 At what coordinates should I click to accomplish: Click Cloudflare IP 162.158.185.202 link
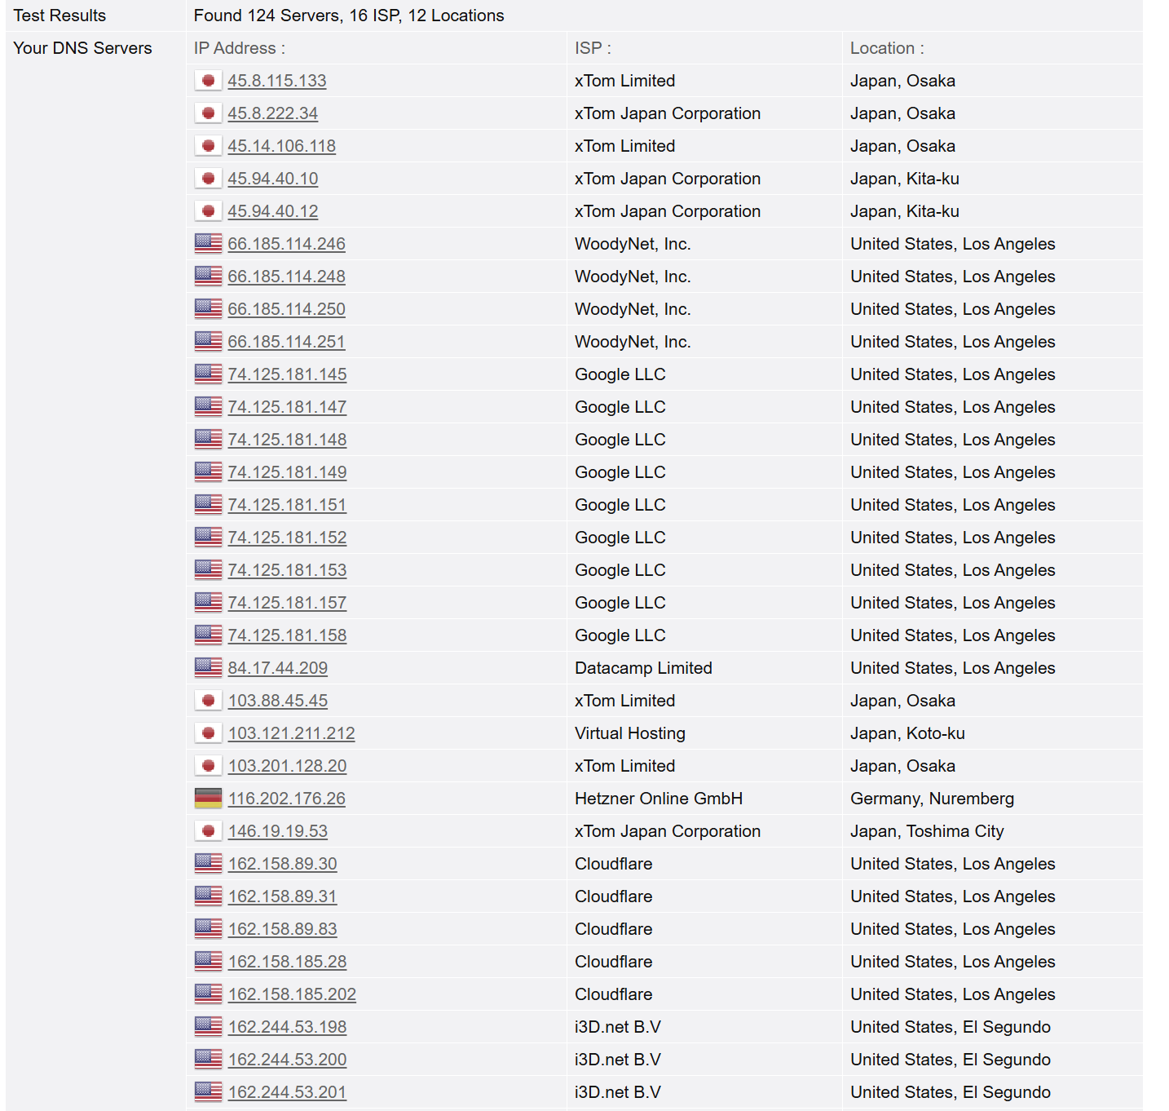[292, 994]
